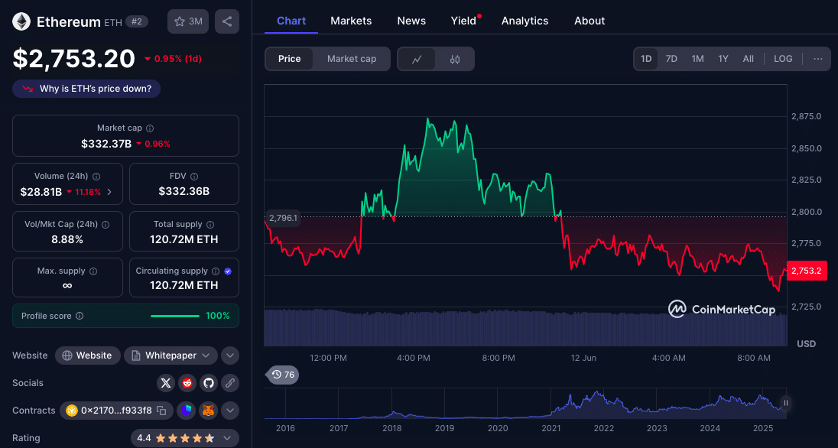Copy the contract address 0x2170...f933f8
Image resolution: width=838 pixels, height=448 pixels.
161,411
